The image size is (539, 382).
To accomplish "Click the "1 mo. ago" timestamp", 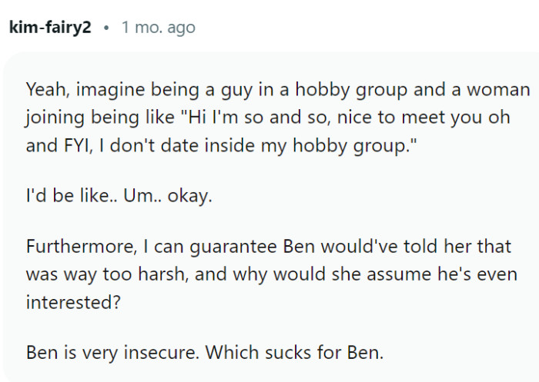I will tap(159, 28).
